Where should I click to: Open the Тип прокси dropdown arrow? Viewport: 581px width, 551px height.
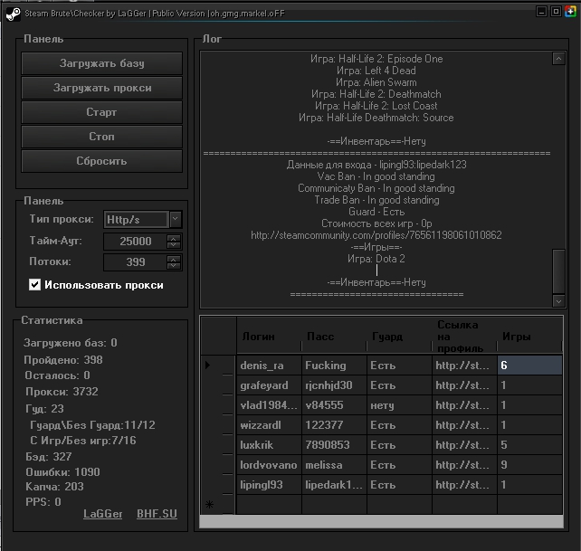(176, 219)
